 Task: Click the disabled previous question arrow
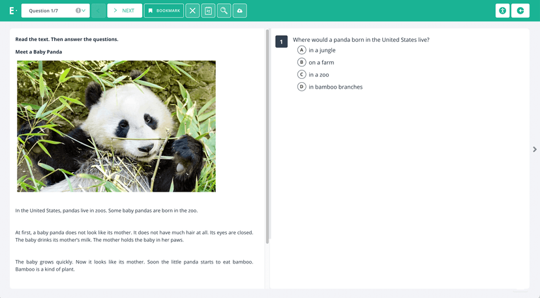pyautogui.click(x=98, y=10)
